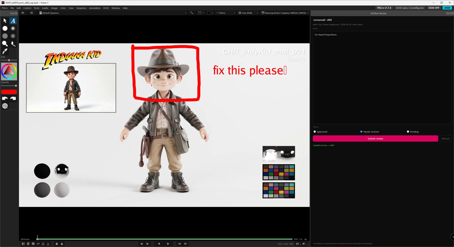The width and height of the screenshot is (454, 247).
Task: Open the frame view dropdown arrow
Action: tap(203, 13)
